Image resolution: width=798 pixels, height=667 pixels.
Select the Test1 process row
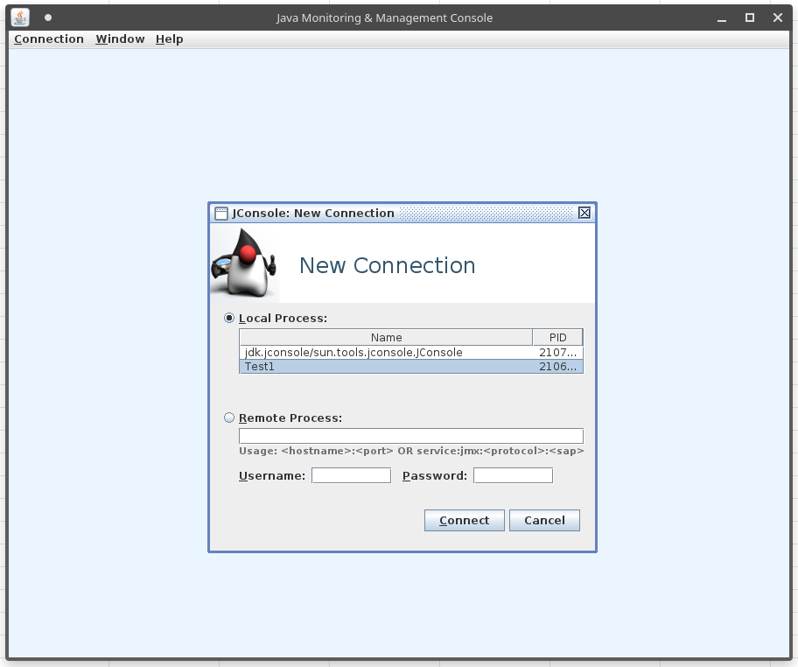click(x=411, y=367)
